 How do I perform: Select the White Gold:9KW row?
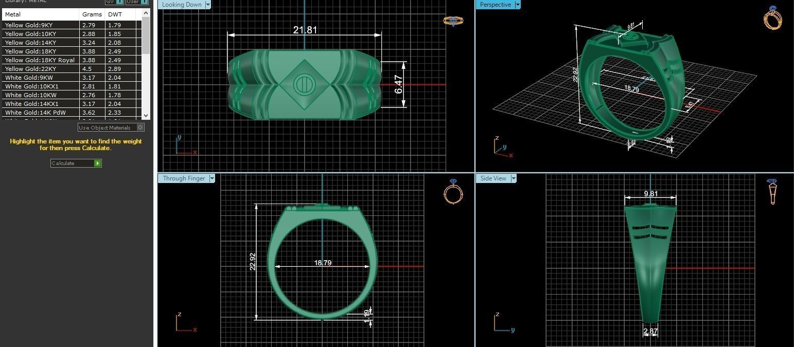[72, 78]
